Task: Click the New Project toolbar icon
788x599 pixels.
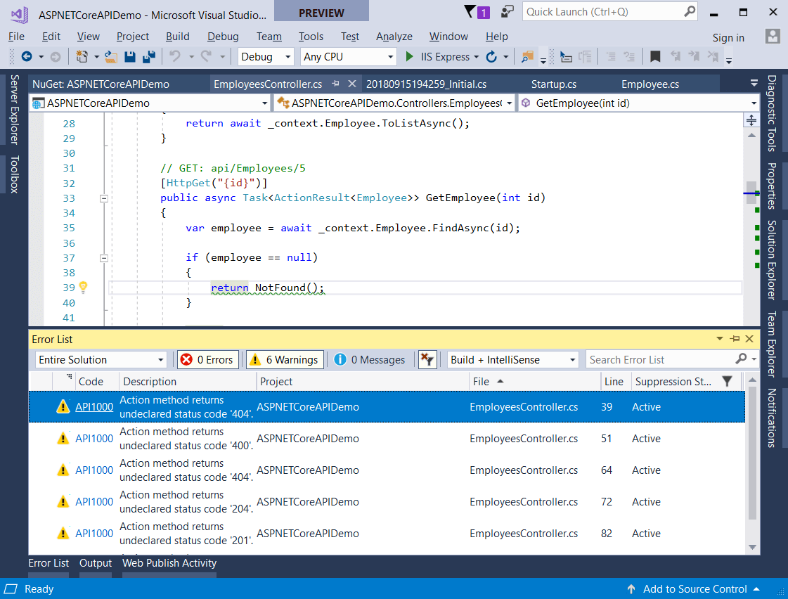Action: (x=82, y=57)
